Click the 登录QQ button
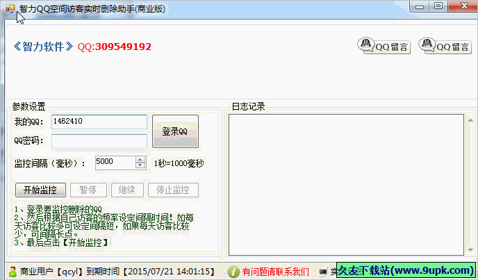Screen dimensions: 478x280 tap(175, 131)
